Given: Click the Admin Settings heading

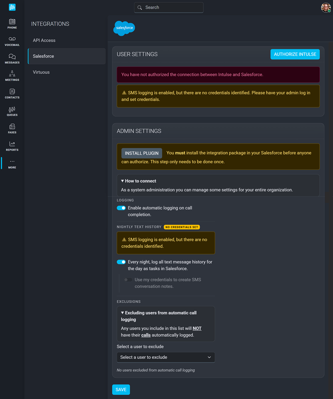Looking at the screenshot, I should [x=139, y=131].
